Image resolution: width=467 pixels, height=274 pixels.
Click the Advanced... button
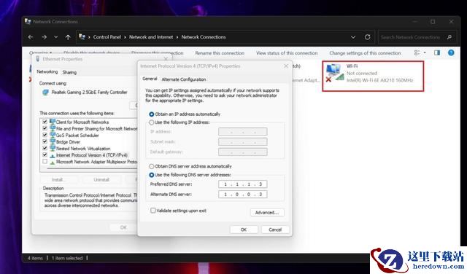click(x=267, y=212)
